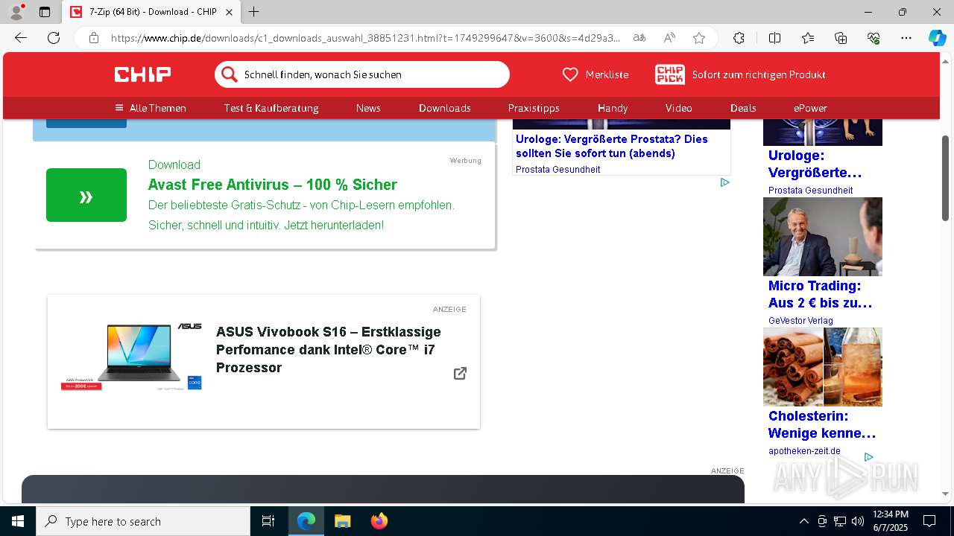Click the green double-arrow download button
This screenshot has height=536, width=954.
(86, 195)
